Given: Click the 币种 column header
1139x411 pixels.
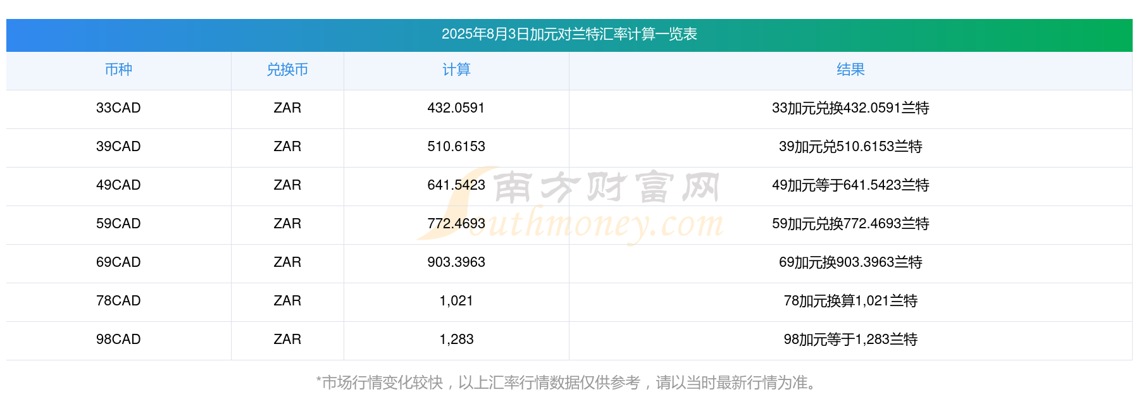Looking at the screenshot, I should coord(118,70).
